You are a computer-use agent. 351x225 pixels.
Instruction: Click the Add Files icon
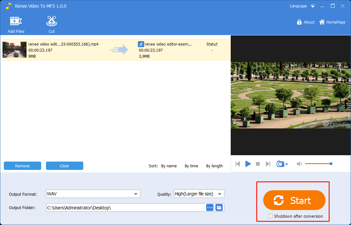tap(16, 21)
